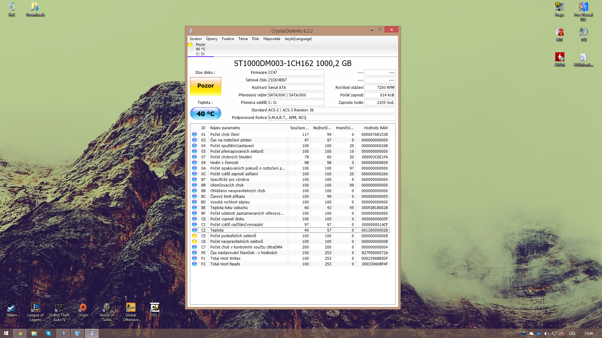Open the Jazyk(Language) menu

(x=298, y=39)
